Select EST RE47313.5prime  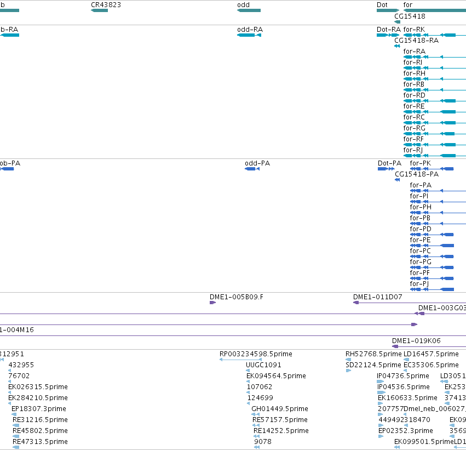[16, 448]
